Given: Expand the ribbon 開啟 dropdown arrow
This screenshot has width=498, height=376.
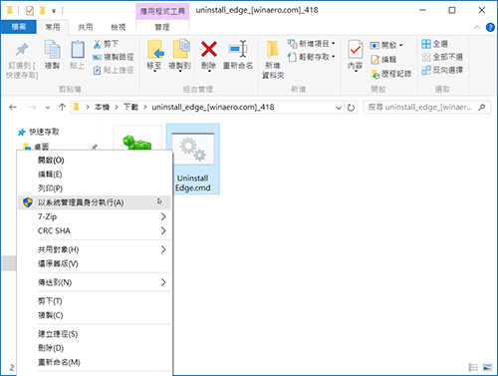Looking at the screenshot, I should [401, 45].
